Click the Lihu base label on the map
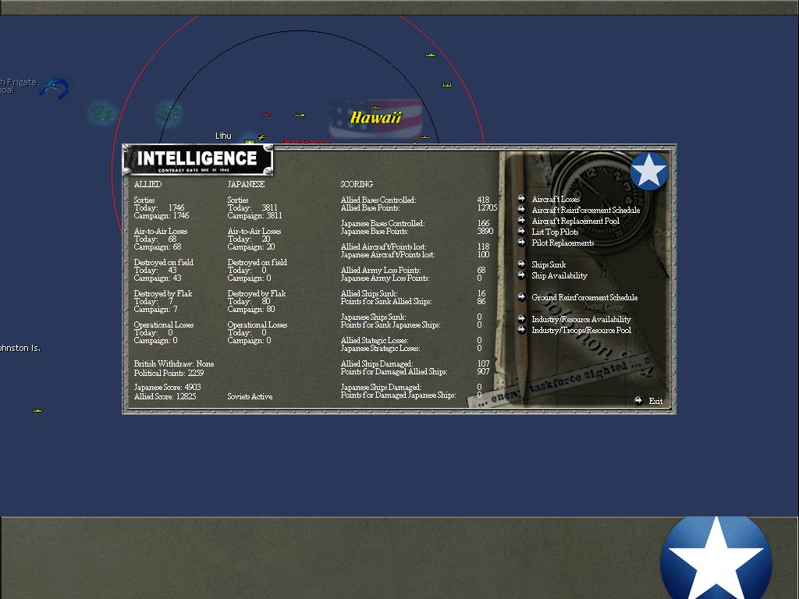This screenshot has width=799, height=599. click(223, 136)
